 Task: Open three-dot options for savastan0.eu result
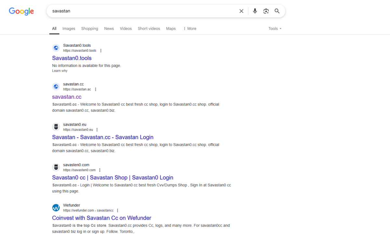(97, 130)
